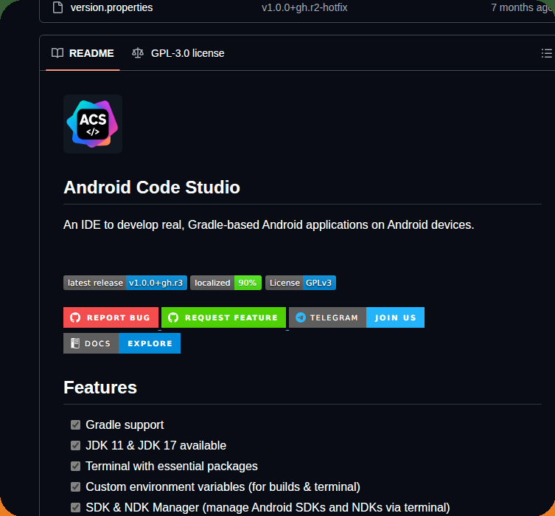555x516 pixels.
Task: Switch to the README tab
Action: (83, 53)
